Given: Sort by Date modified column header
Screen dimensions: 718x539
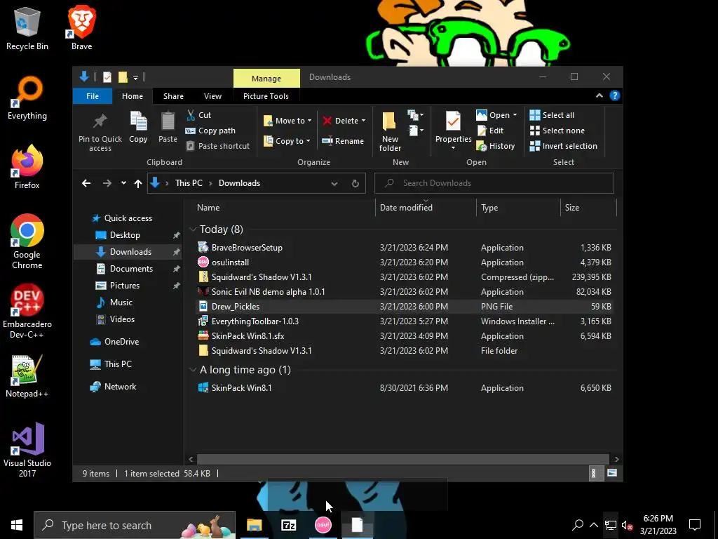Looking at the screenshot, I should (426, 208).
